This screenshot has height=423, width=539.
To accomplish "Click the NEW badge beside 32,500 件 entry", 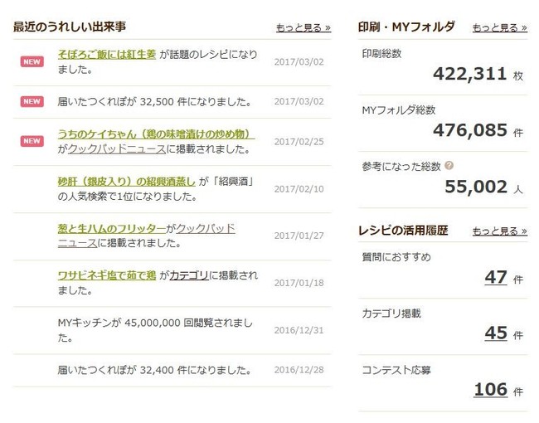I will tap(32, 101).
